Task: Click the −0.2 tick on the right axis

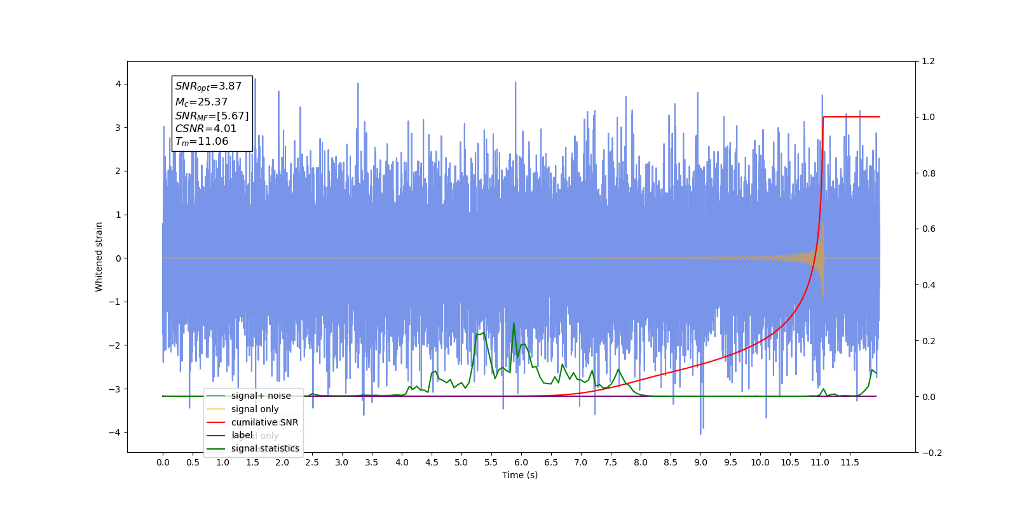Action: click(x=931, y=453)
